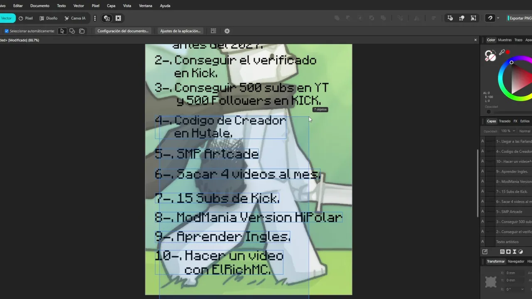This screenshot has height=299, width=532.
Task: Open the Vista menu
Action: [x=127, y=6]
